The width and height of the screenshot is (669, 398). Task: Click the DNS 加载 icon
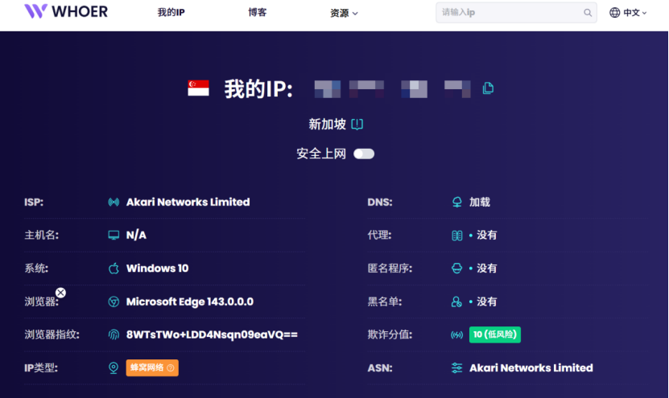coord(456,203)
